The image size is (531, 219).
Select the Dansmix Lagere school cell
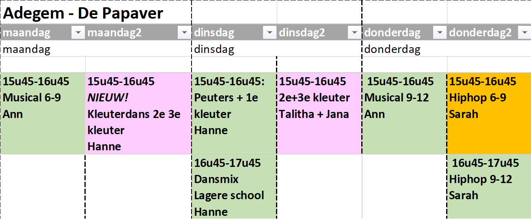pyautogui.click(x=234, y=187)
